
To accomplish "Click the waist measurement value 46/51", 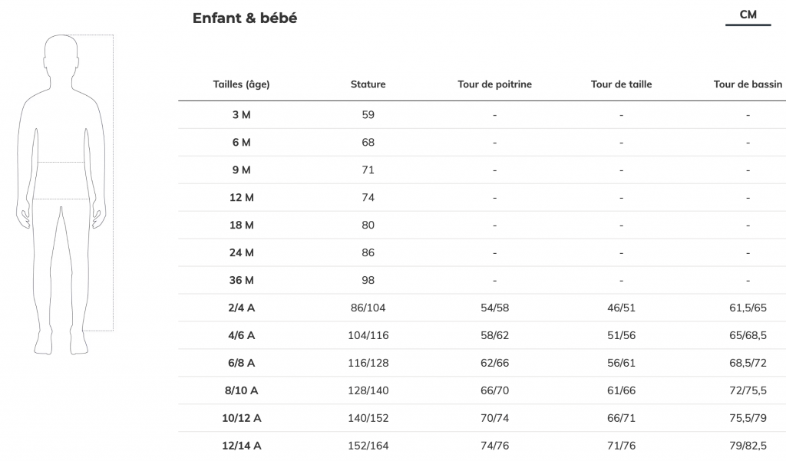I will coord(621,308).
